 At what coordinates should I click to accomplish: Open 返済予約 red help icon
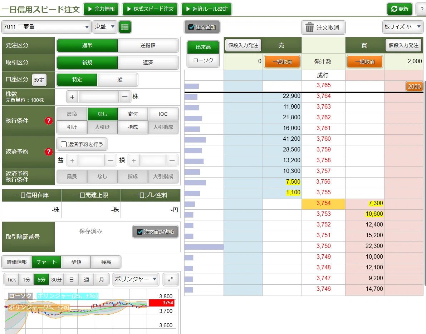49,152
